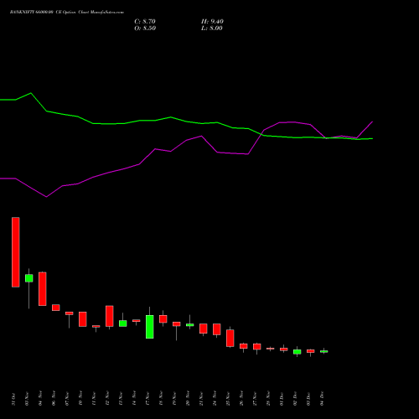Click the 10 Nov date label

point(80,399)
